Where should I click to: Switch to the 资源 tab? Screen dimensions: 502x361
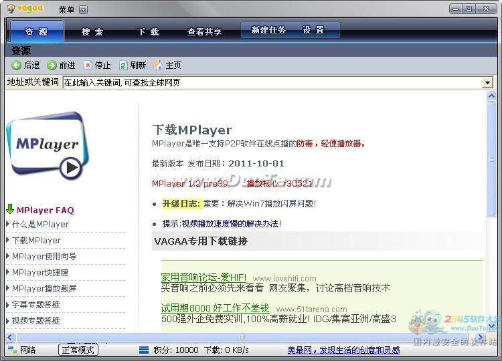coord(37,31)
